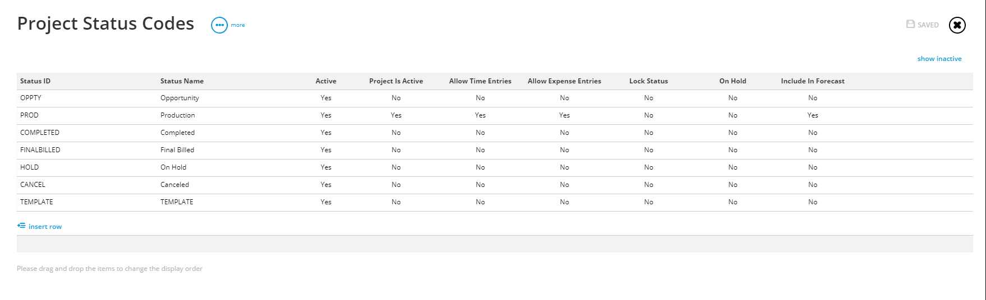
Task: Click Active value for CANCEL row
Action: point(326,185)
